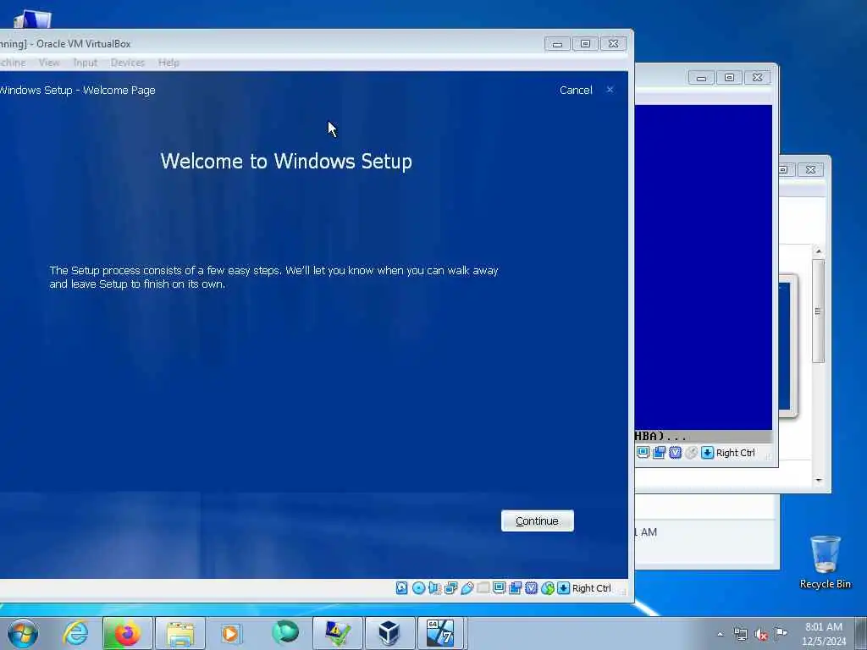Screen dimensions: 867x650
Task: Minimize the second VM window
Action: [701, 78]
